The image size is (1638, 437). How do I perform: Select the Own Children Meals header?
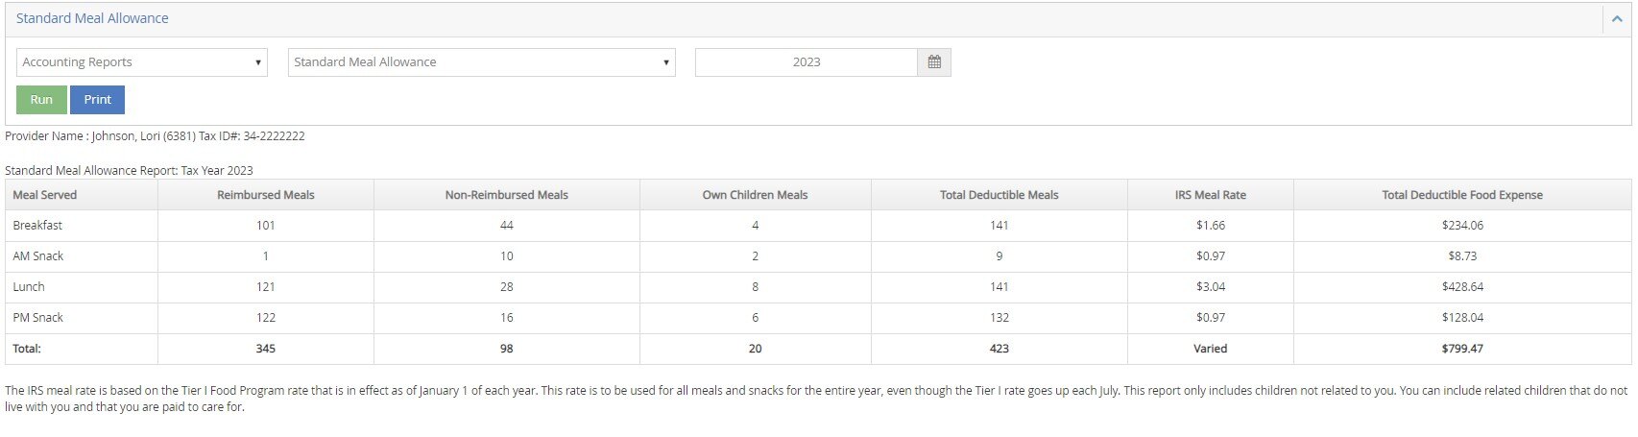[x=755, y=195]
